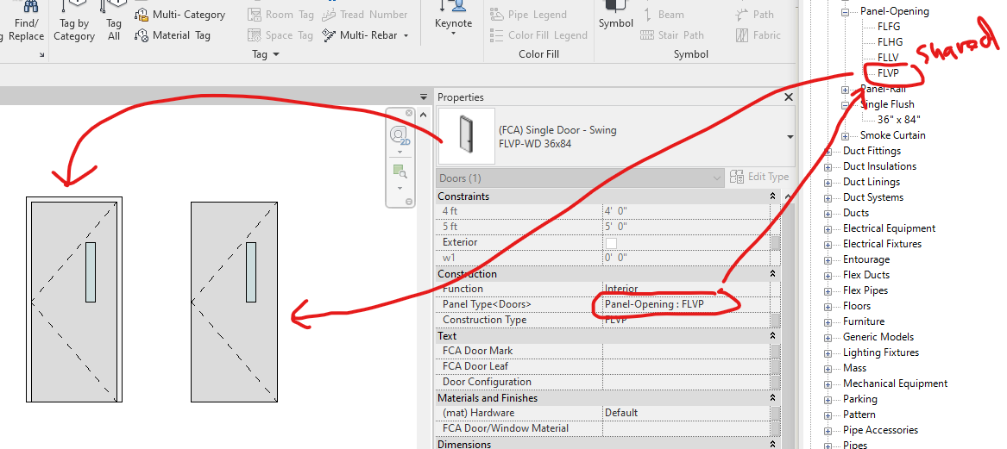Click the Panel Type value field

point(686,304)
